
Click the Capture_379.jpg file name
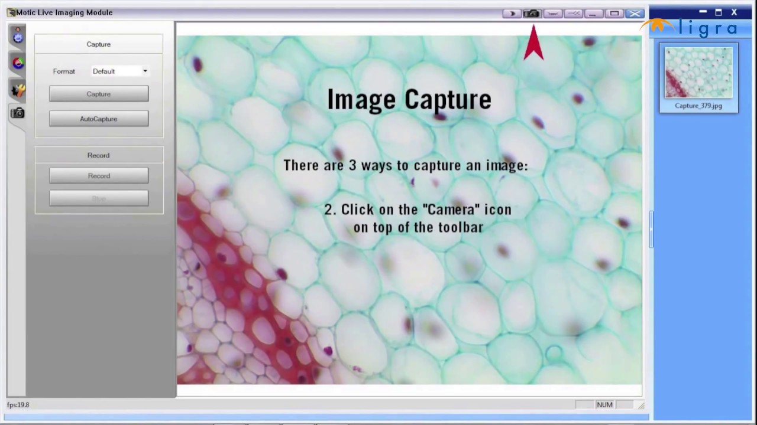pyautogui.click(x=698, y=106)
